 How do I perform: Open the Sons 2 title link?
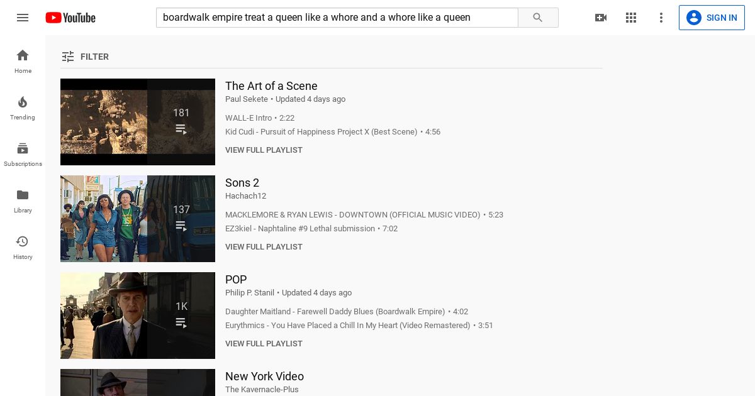tap(242, 183)
